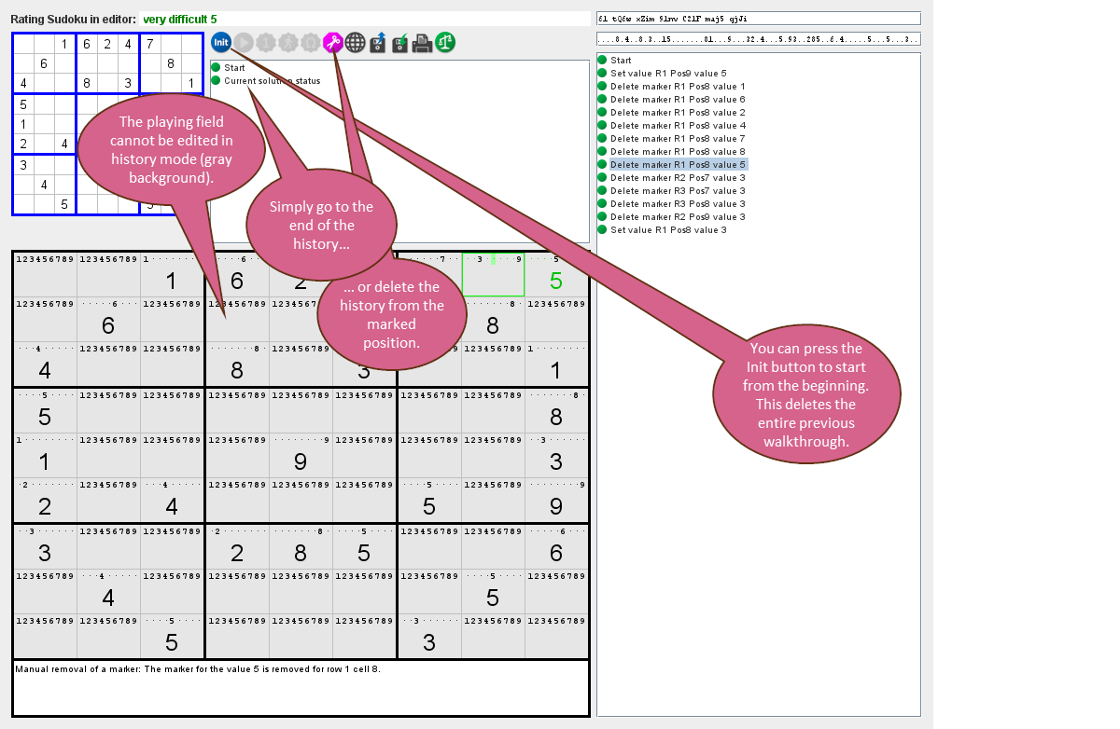Image resolution: width=1120 pixels, height=729 pixels.
Task: Click the magenta scissors delete-history icon
Action: (333, 42)
